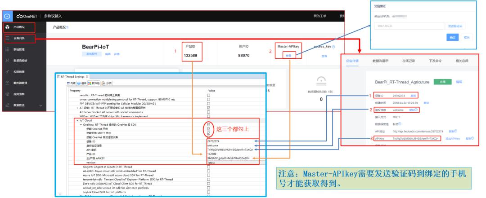Collapse the OneNet SDK tree node
The height and width of the screenshot is (198, 486).
pyautogui.click(x=81, y=125)
